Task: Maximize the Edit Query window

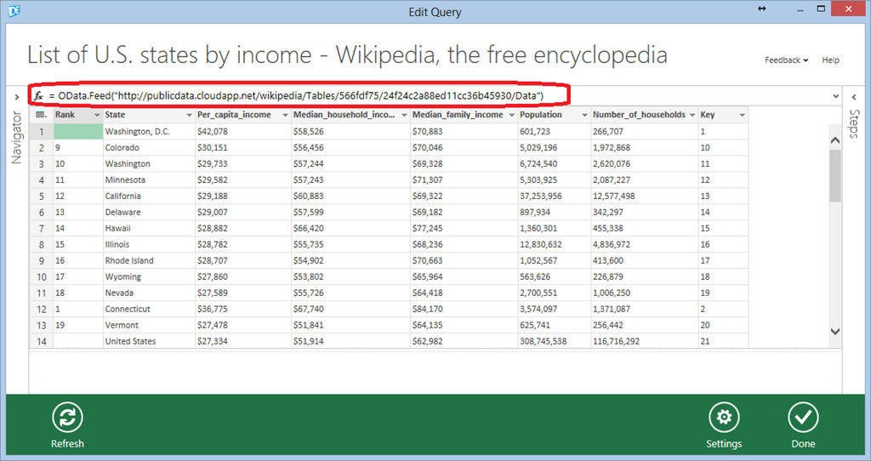Action: pos(821,9)
